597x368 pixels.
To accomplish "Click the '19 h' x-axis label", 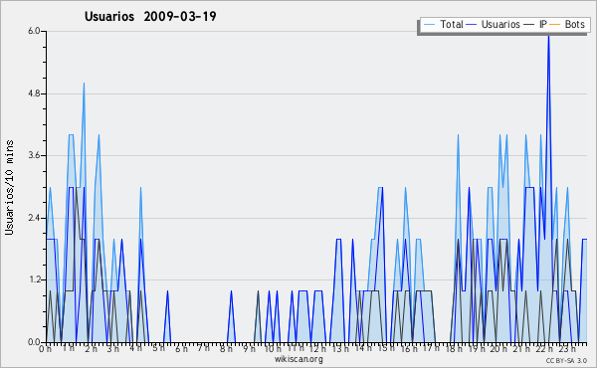I will 477,348.
